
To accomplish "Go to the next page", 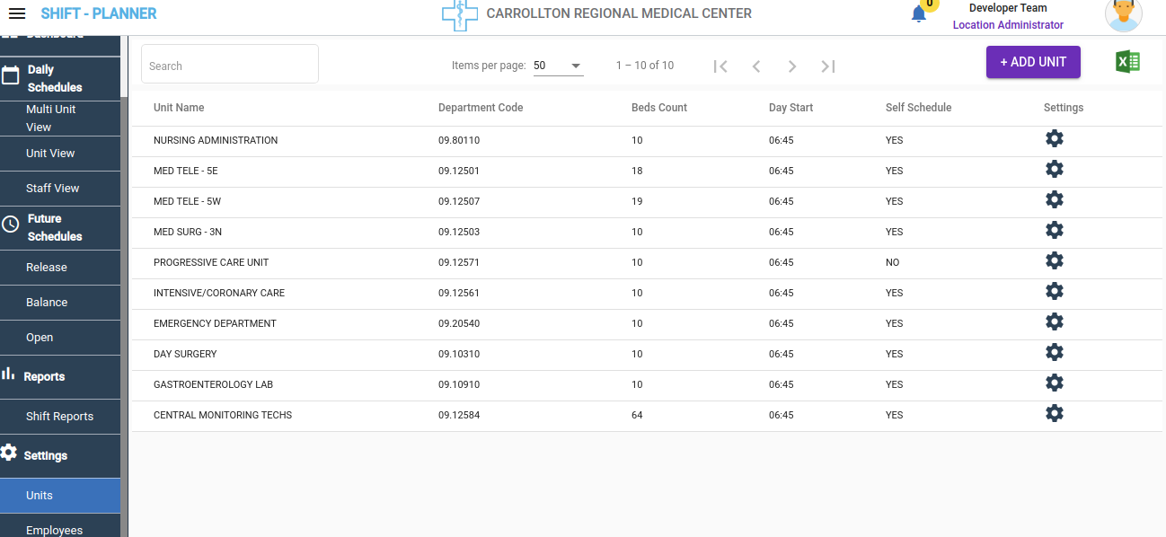I will click(792, 66).
